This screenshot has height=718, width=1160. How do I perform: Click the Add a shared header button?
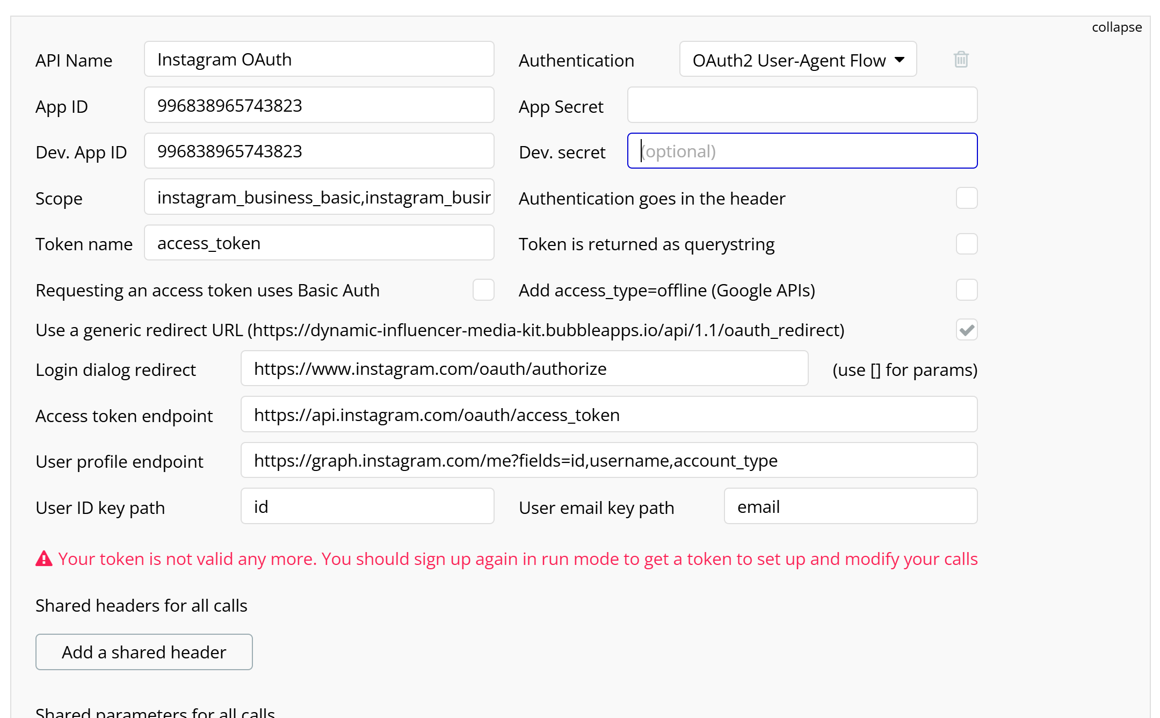tap(144, 652)
